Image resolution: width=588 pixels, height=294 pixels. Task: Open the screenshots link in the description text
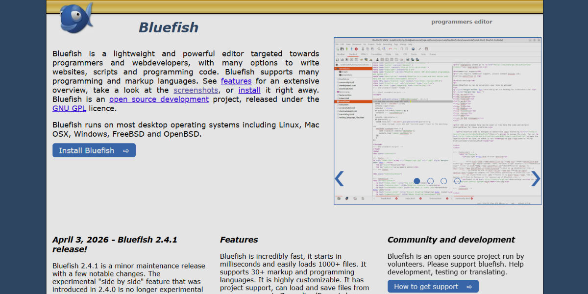(196, 90)
